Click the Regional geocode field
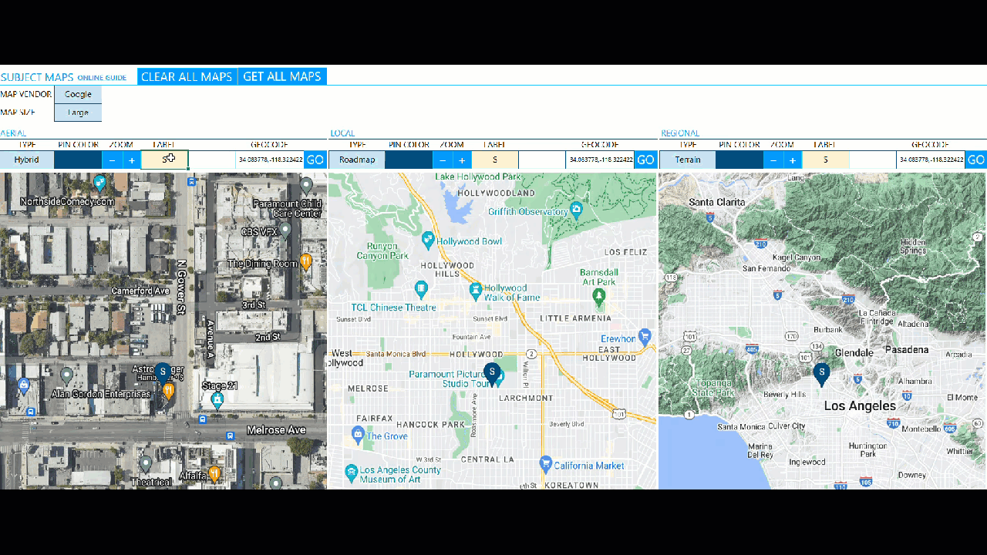 931,160
